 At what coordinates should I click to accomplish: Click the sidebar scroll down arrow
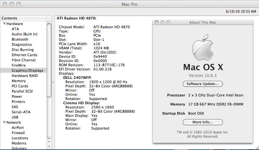[49, 146]
